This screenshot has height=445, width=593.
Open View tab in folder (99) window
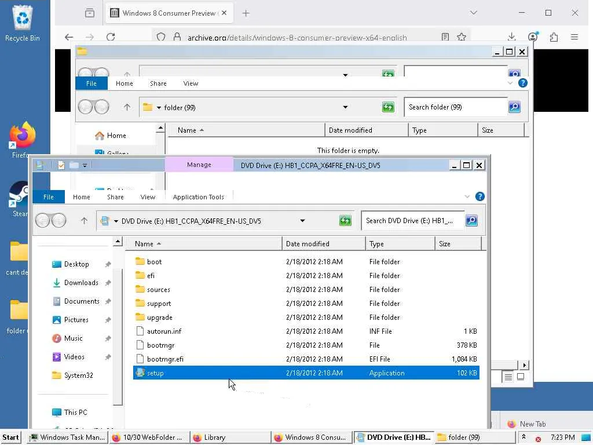coord(191,83)
